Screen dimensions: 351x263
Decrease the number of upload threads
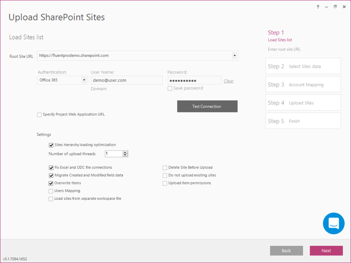point(125,155)
